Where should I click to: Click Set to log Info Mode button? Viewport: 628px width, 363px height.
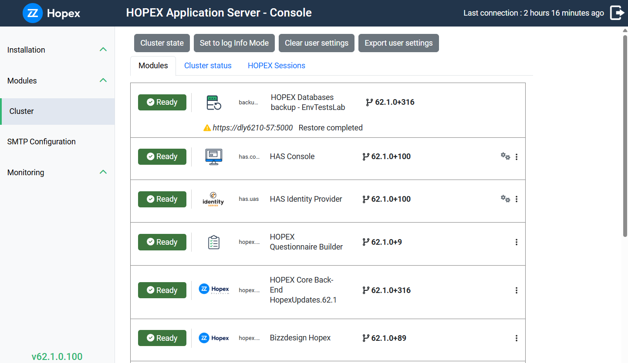click(234, 43)
